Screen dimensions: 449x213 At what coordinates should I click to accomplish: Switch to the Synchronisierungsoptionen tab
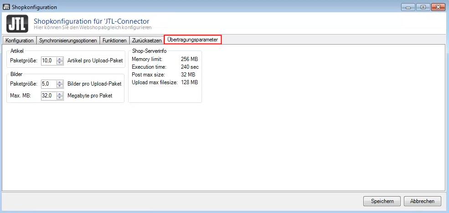tap(68, 40)
